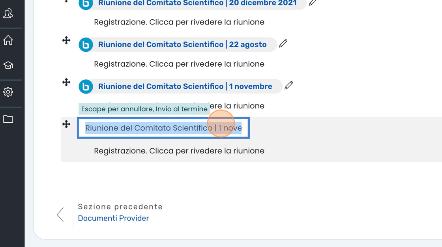Click inside the activity name text field
This screenshot has height=247, width=442.
point(163,128)
